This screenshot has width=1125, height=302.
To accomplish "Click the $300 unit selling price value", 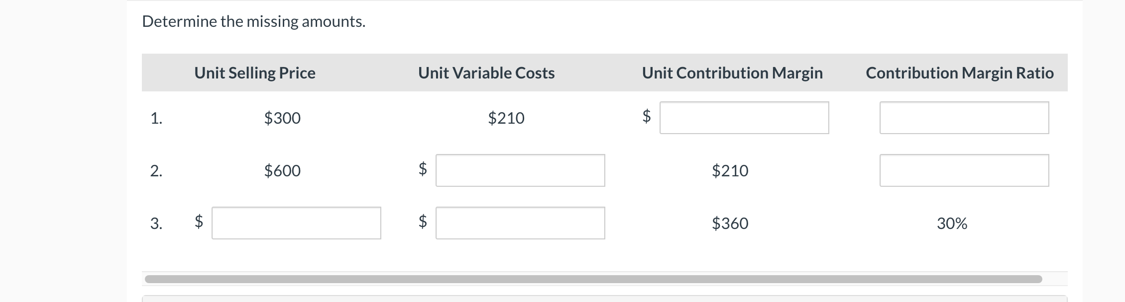I will [x=282, y=118].
